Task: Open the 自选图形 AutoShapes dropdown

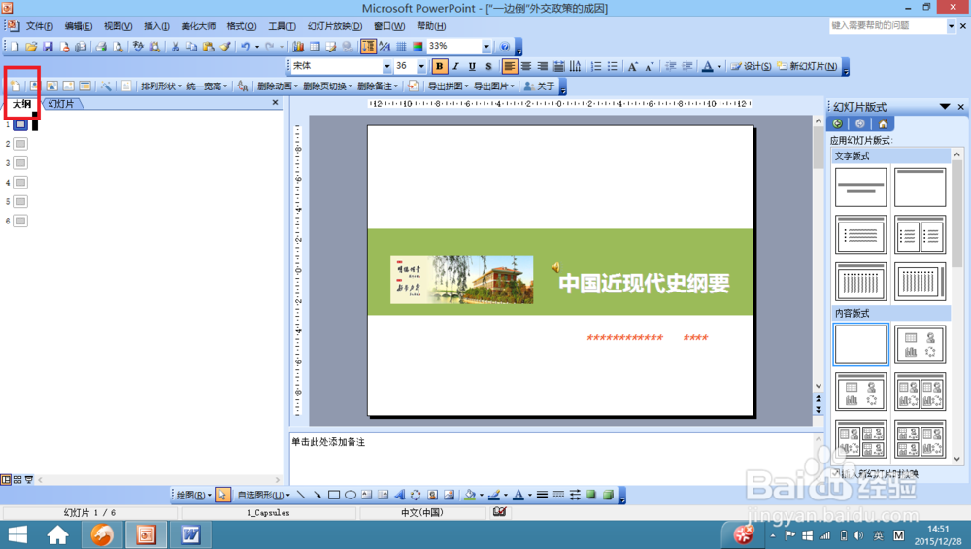Action: point(264,495)
